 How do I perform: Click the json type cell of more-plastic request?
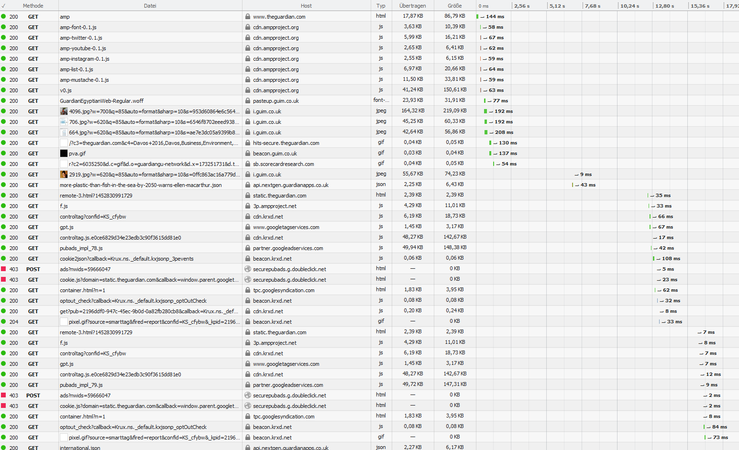[381, 184]
